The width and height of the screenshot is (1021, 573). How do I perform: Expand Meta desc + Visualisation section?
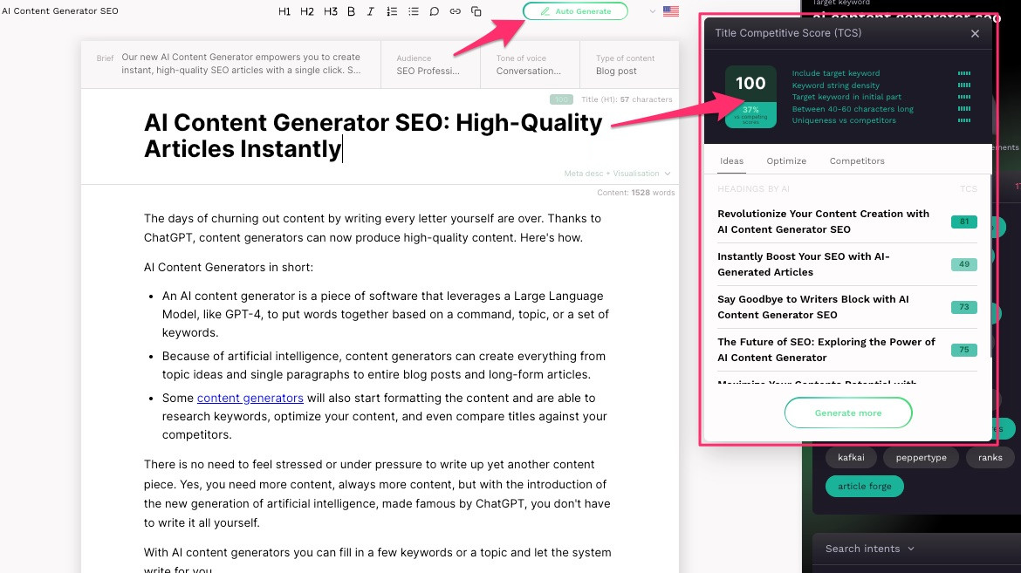617,174
